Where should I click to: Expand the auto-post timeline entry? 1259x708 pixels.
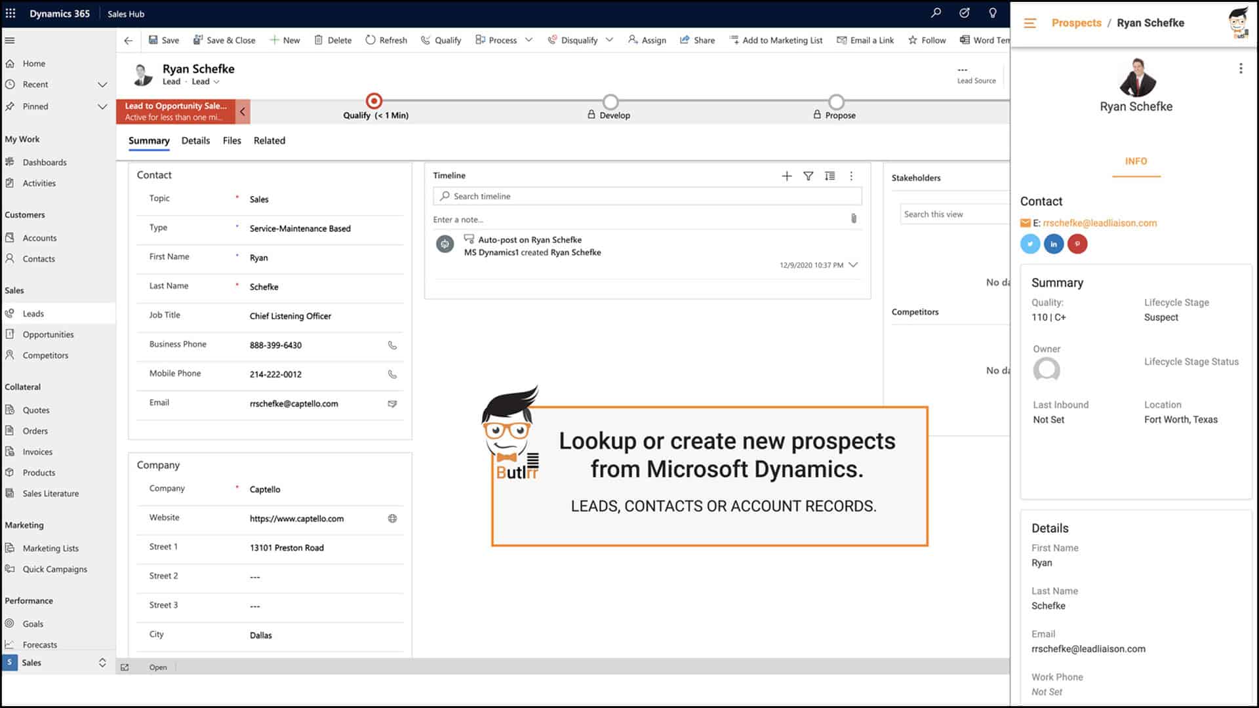(853, 265)
